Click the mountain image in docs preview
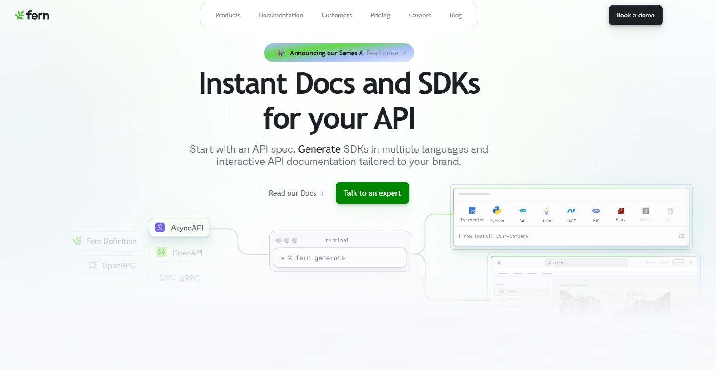Viewport: 716px width, 370px height. coord(615,302)
